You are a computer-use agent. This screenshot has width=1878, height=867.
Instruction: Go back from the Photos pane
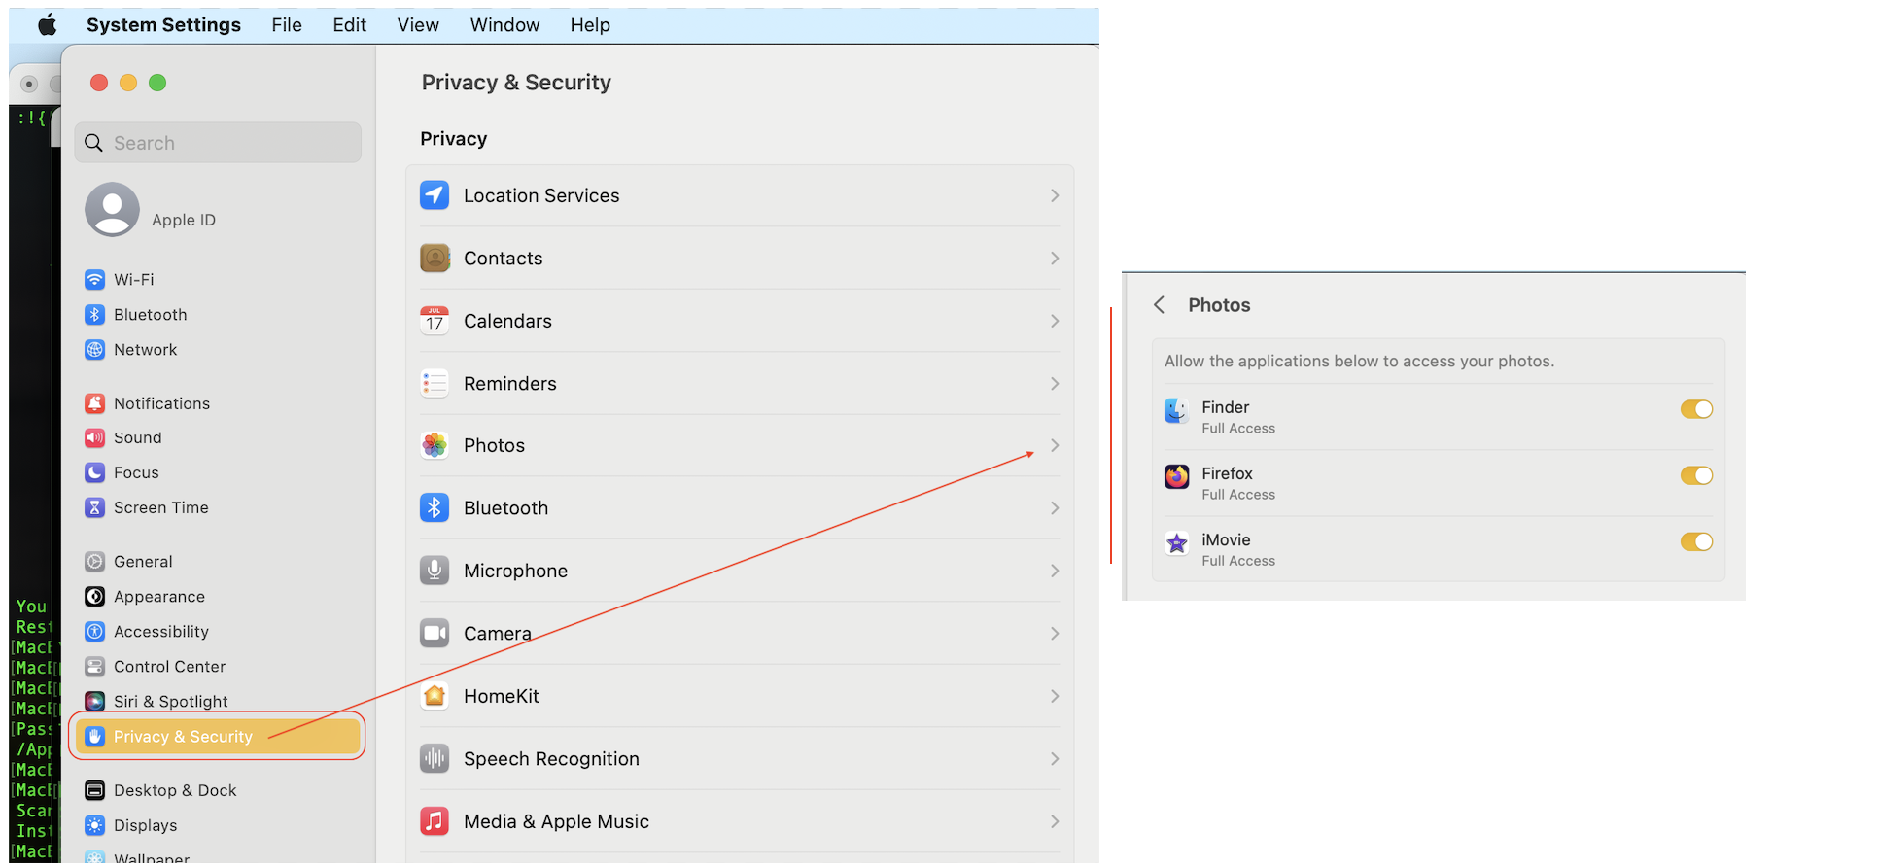click(x=1159, y=305)
